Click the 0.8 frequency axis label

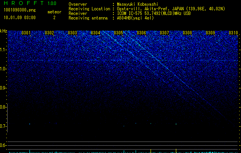[3, 107]
